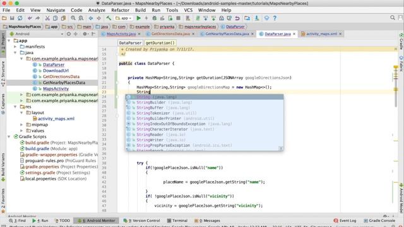
Task: Start debugging with the bug icon
Action: [154, 18]
